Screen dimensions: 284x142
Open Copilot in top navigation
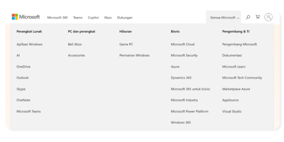pyautogui.click(x=93, y=17)
